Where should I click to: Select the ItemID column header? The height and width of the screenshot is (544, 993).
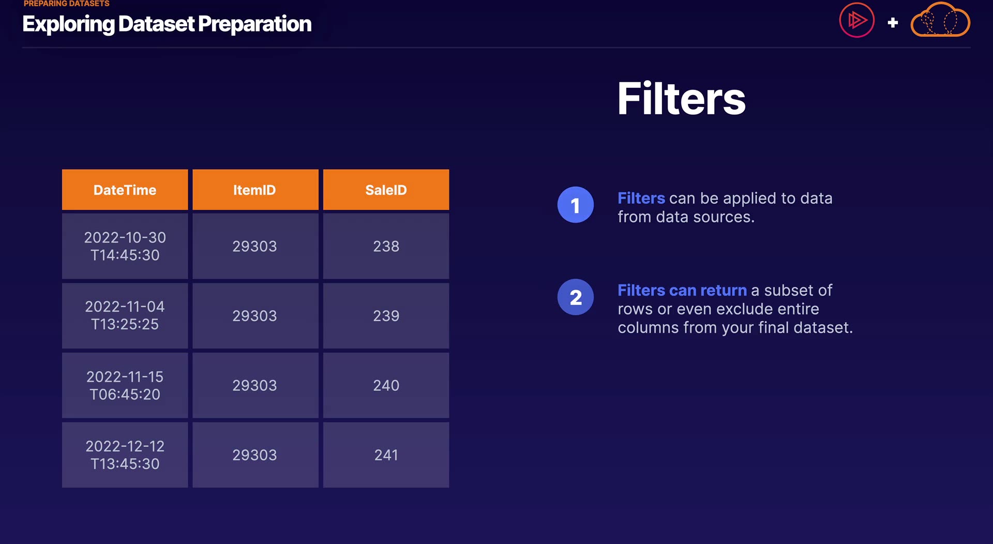[255, 190]
